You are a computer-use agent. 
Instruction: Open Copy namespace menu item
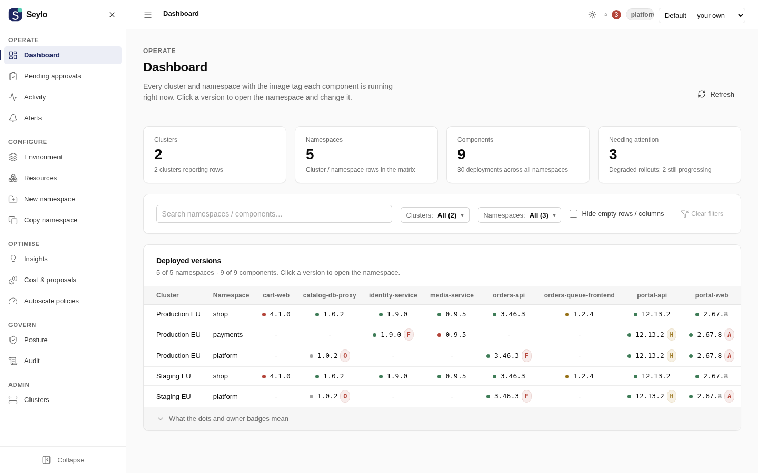coord(63,220)
